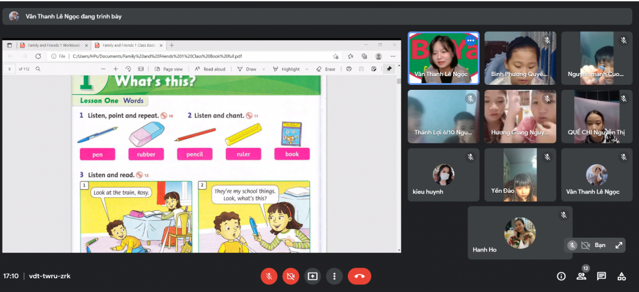
Task: Expand the Draw tool dropdown arrow
Action: click(x=264, y=69)
